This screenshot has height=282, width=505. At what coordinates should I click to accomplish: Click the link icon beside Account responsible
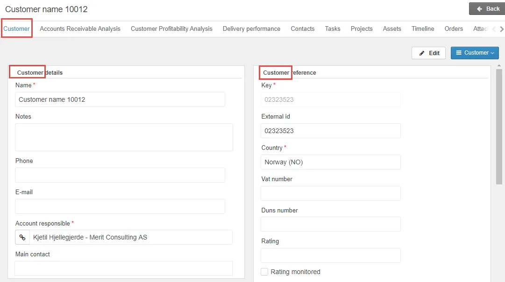pyautogui.click(x=22, y=237)
